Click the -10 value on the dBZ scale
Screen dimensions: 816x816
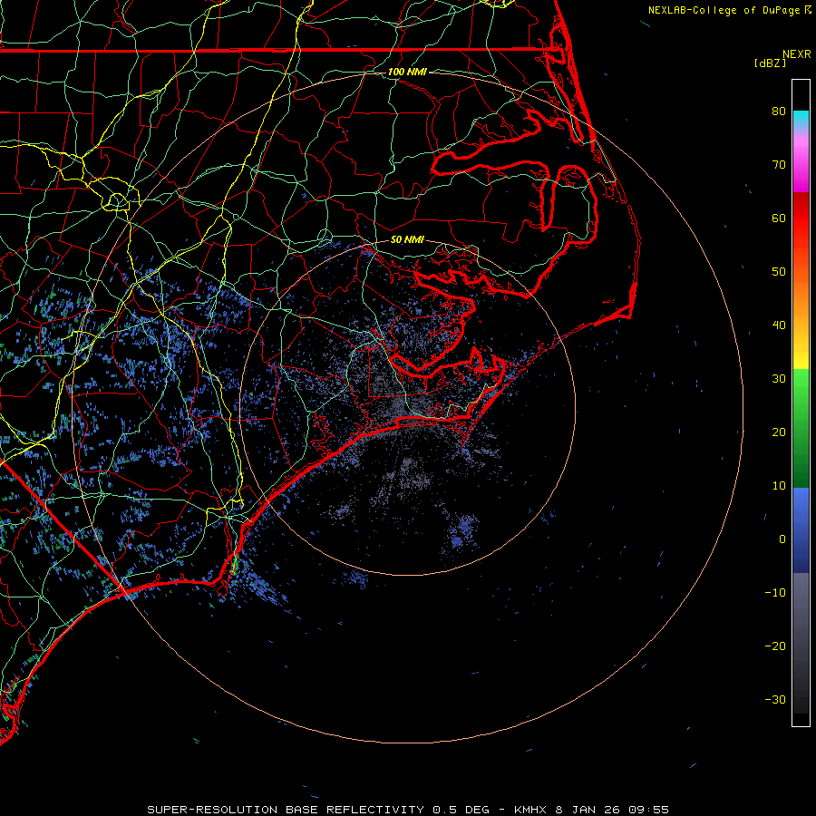coord(775,592)
